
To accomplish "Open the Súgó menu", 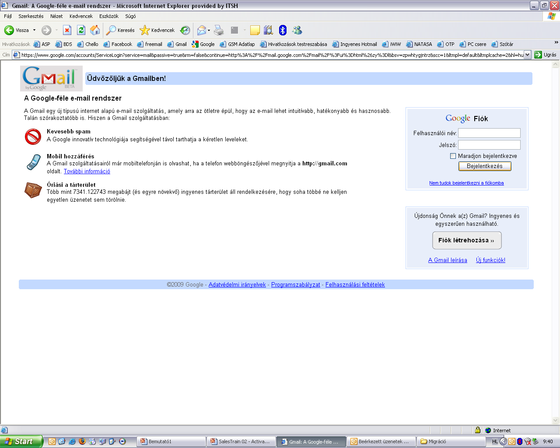I will (x=130, y=16).
